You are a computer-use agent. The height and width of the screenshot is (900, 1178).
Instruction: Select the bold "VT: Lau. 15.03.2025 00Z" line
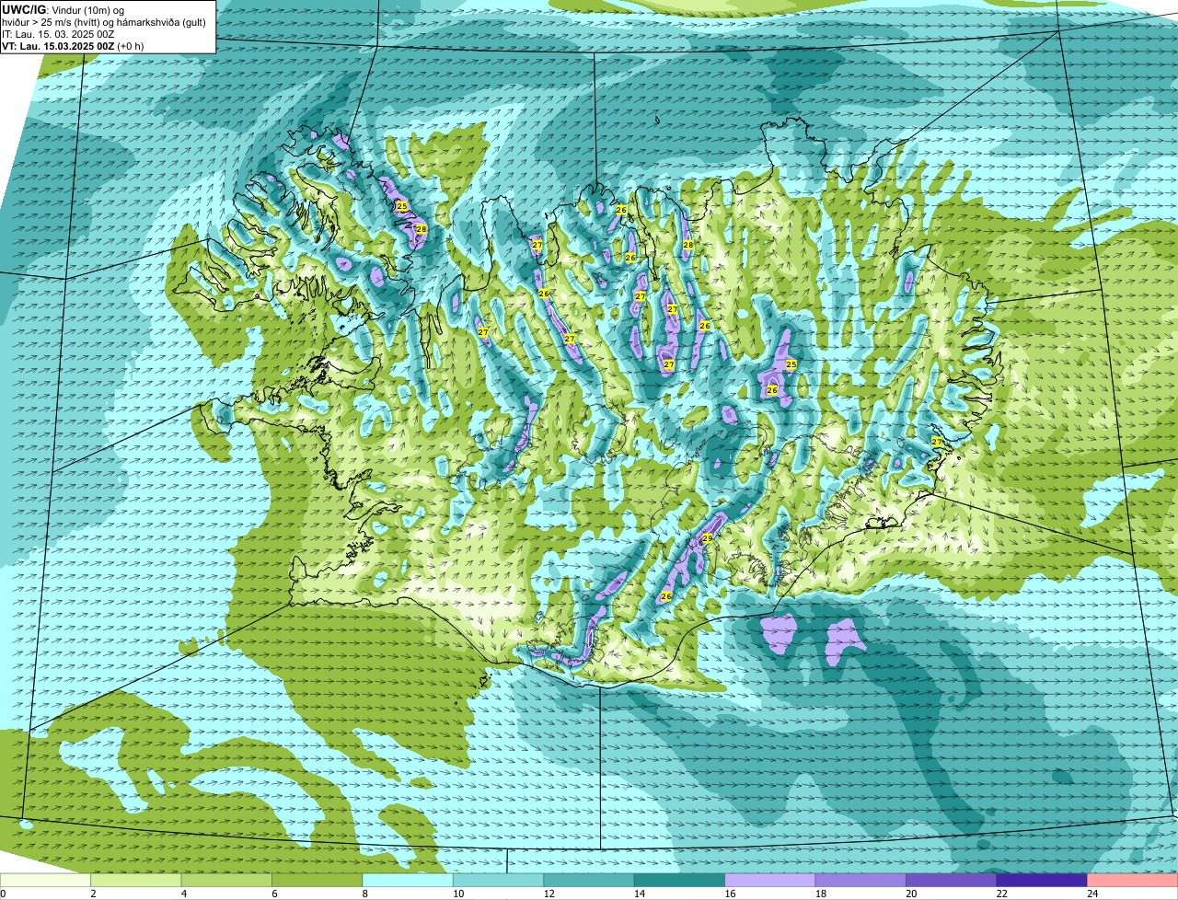pos(58,46)
